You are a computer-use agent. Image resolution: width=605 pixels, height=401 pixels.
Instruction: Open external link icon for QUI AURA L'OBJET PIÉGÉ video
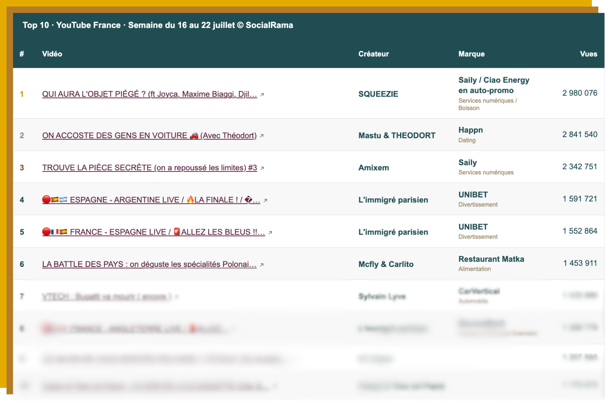click(262, 95)
